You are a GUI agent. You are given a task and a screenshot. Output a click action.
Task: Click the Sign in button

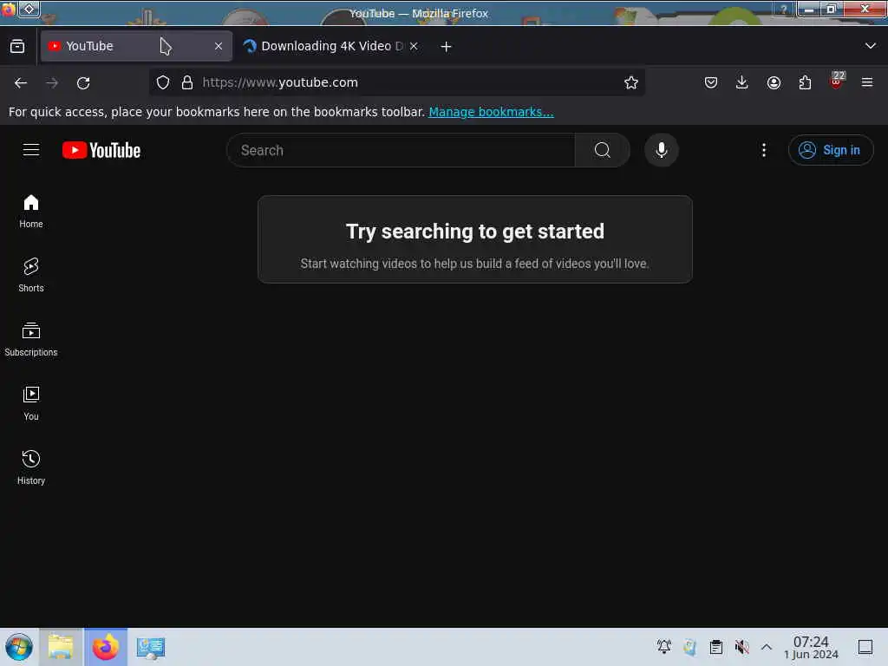coord(830,150)
